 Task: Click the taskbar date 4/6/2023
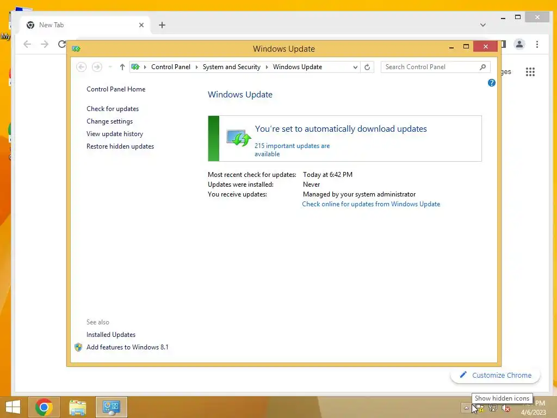coord(533,413)
